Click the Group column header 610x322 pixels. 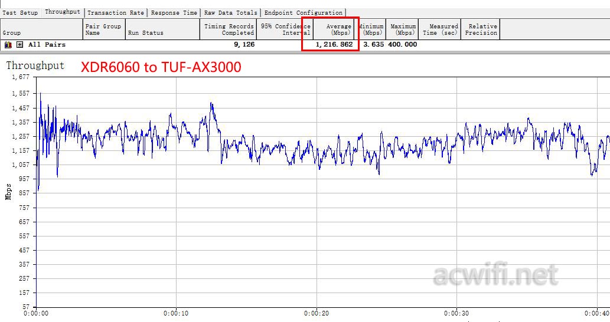[x=41, y=29]
